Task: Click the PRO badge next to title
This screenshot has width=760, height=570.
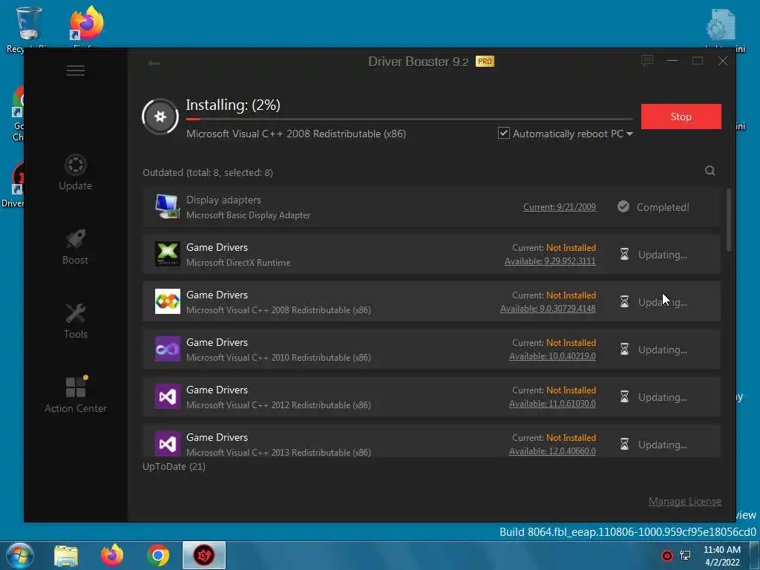Action: (485, 62)
